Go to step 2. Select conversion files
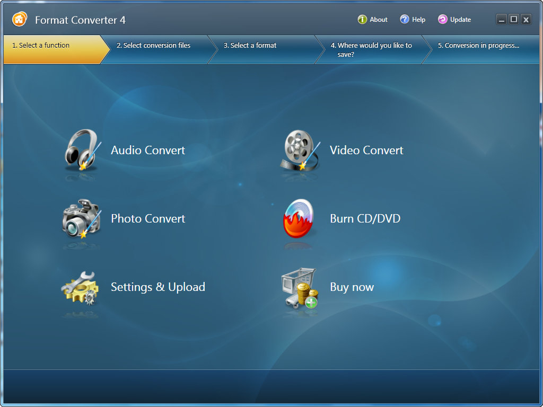 tap(159, 49)
